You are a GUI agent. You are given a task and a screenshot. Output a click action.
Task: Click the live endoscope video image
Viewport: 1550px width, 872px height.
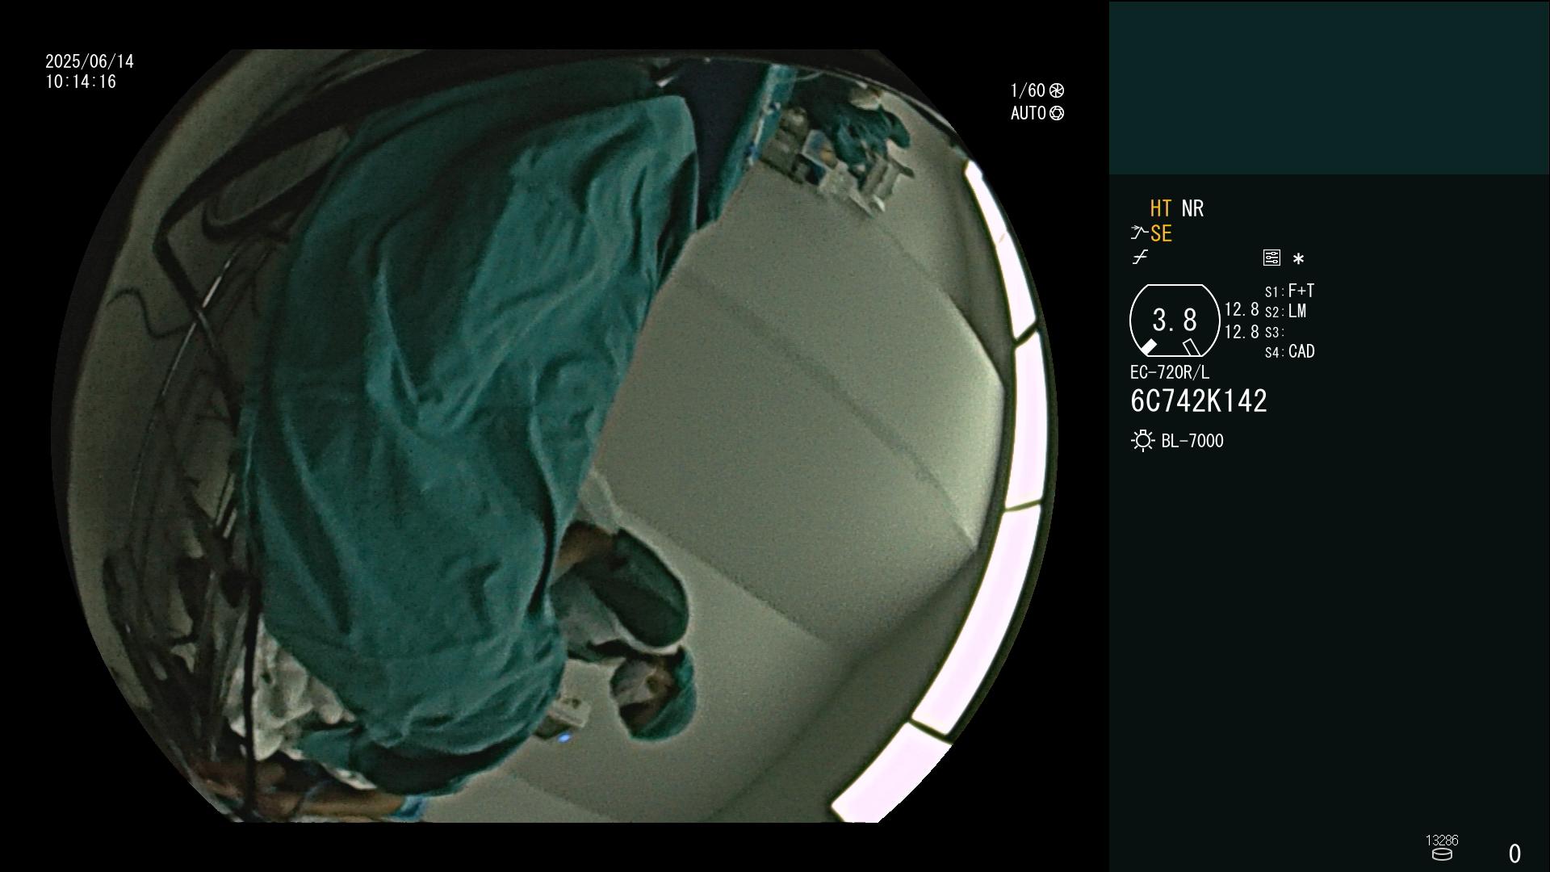[x=555, y=436]
